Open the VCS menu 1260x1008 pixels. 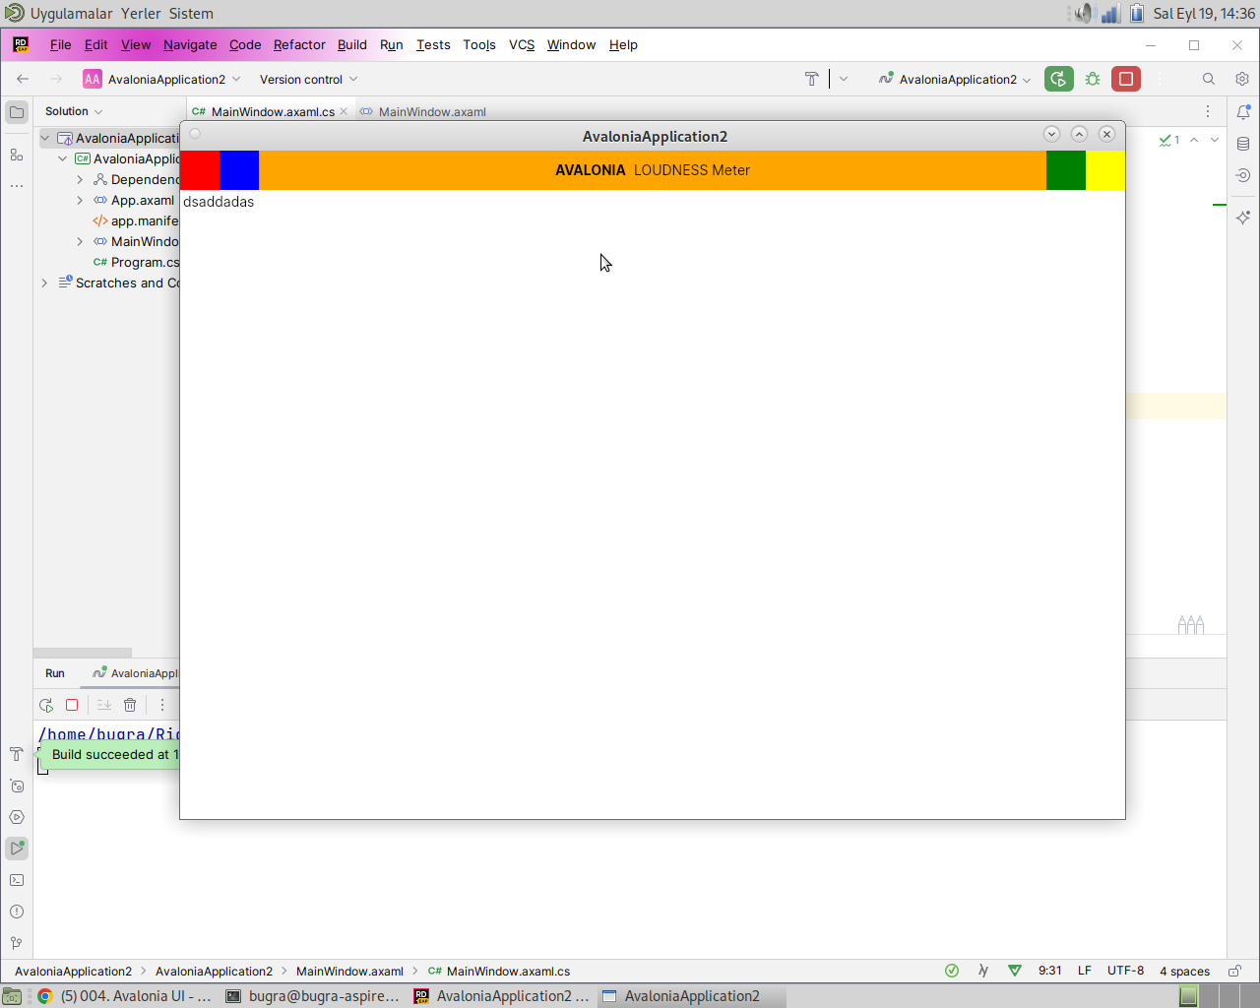click(x=522, y=44)
